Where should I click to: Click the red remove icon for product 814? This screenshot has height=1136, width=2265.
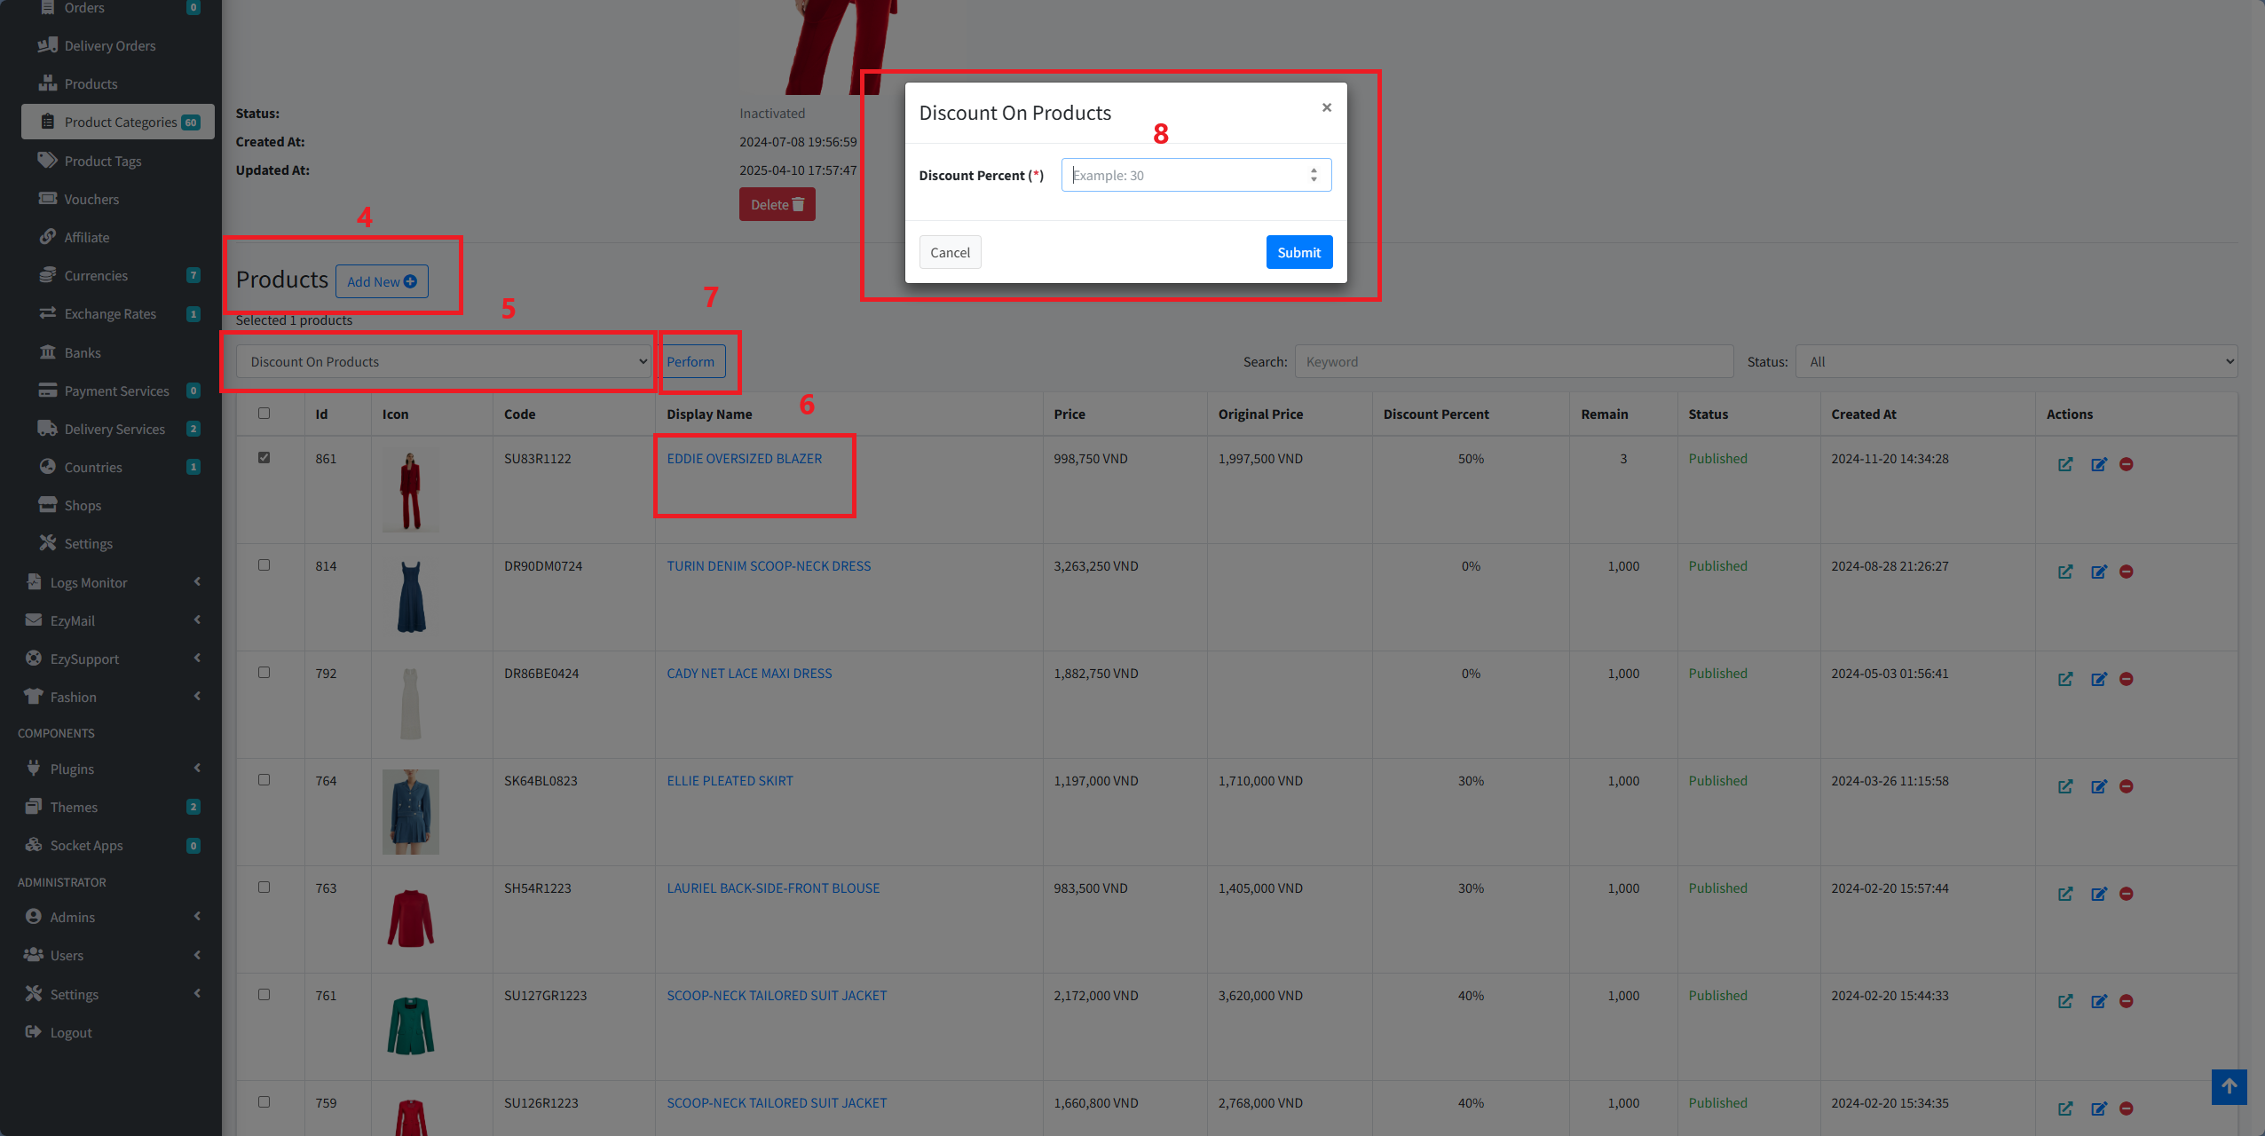tap(2126, 572)
